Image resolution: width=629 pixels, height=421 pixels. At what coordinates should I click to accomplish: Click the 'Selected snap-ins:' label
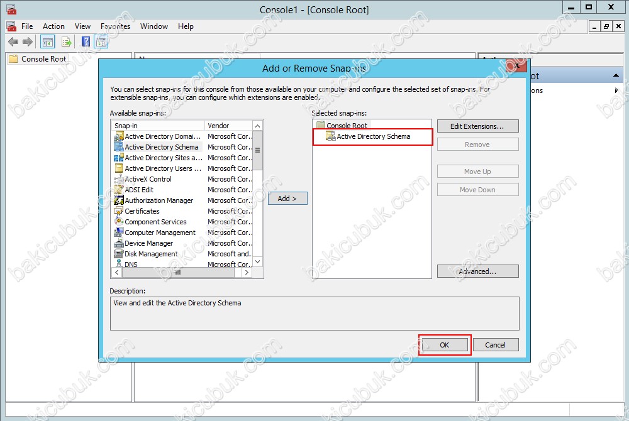pyautogui.click(x=339, y=113)
